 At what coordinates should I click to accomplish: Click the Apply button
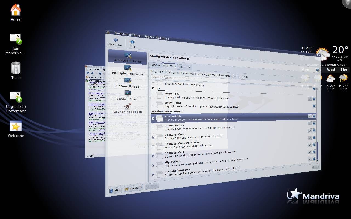click(316, 167)
